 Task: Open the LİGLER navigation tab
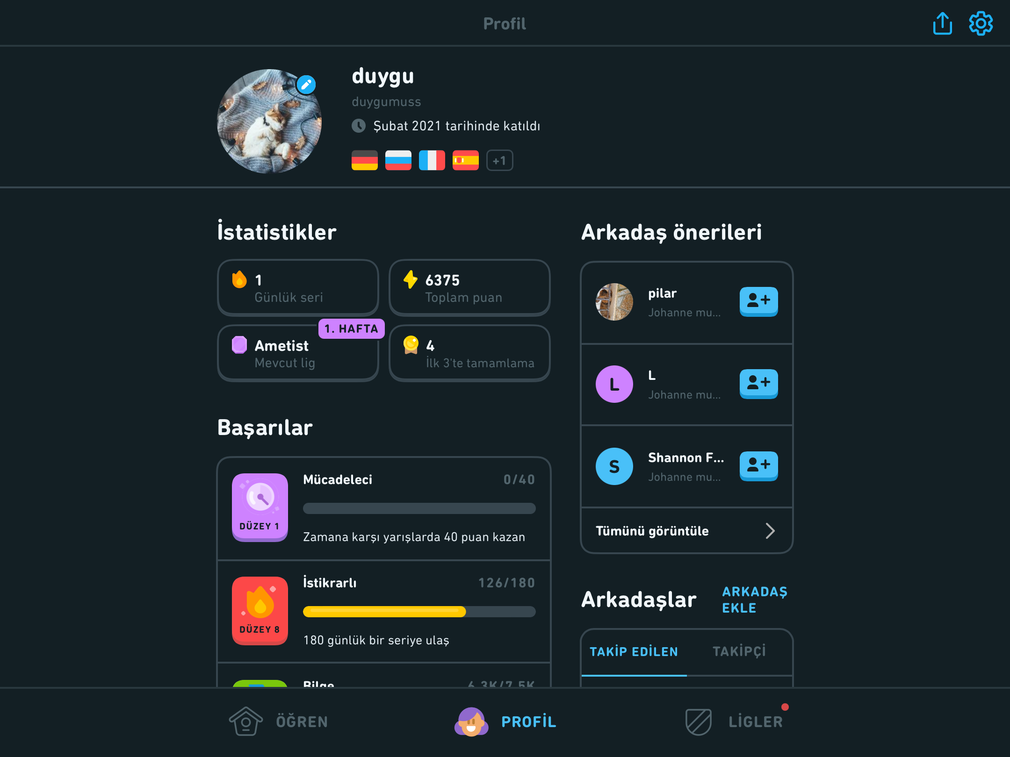(x=734, y=721)
